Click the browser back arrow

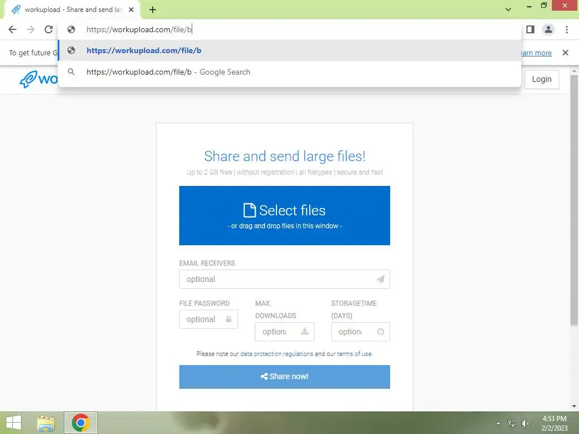12,29
